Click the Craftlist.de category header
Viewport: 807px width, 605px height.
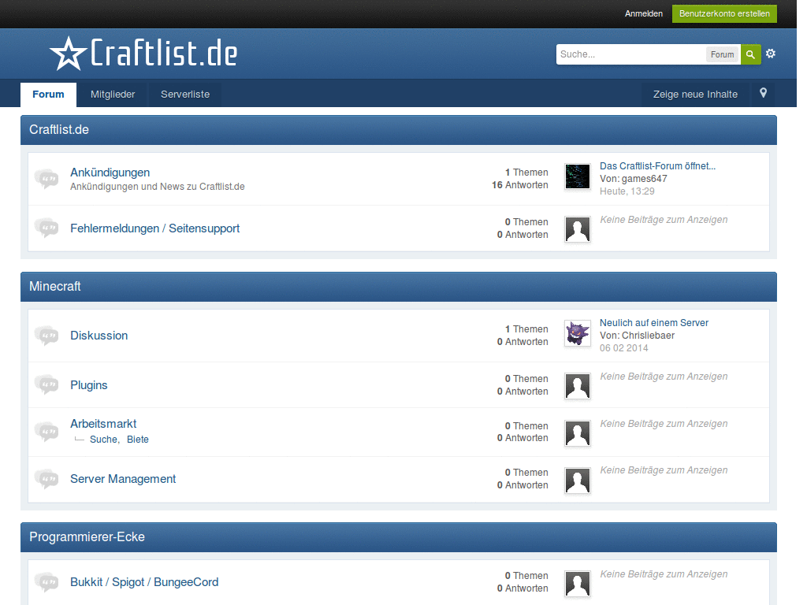[x=398, y=130]
